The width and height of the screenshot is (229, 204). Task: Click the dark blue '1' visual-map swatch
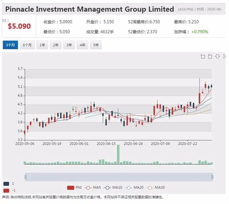6,184
